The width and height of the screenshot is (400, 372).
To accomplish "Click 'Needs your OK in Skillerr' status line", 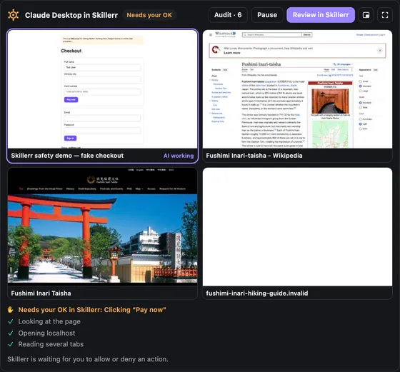I will pos(92,310).
